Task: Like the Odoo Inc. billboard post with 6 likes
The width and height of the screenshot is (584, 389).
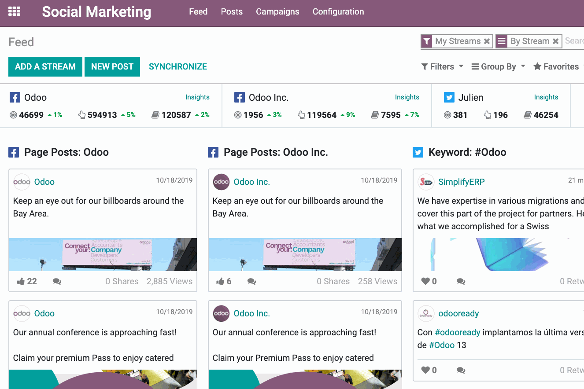Action: pyautogui.click(x=220, y=282)
